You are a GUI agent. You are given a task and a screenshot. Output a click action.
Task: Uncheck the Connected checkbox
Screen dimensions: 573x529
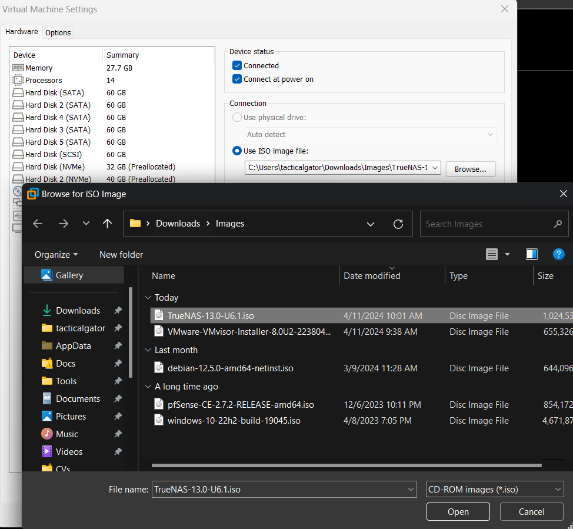coord(237,65)
